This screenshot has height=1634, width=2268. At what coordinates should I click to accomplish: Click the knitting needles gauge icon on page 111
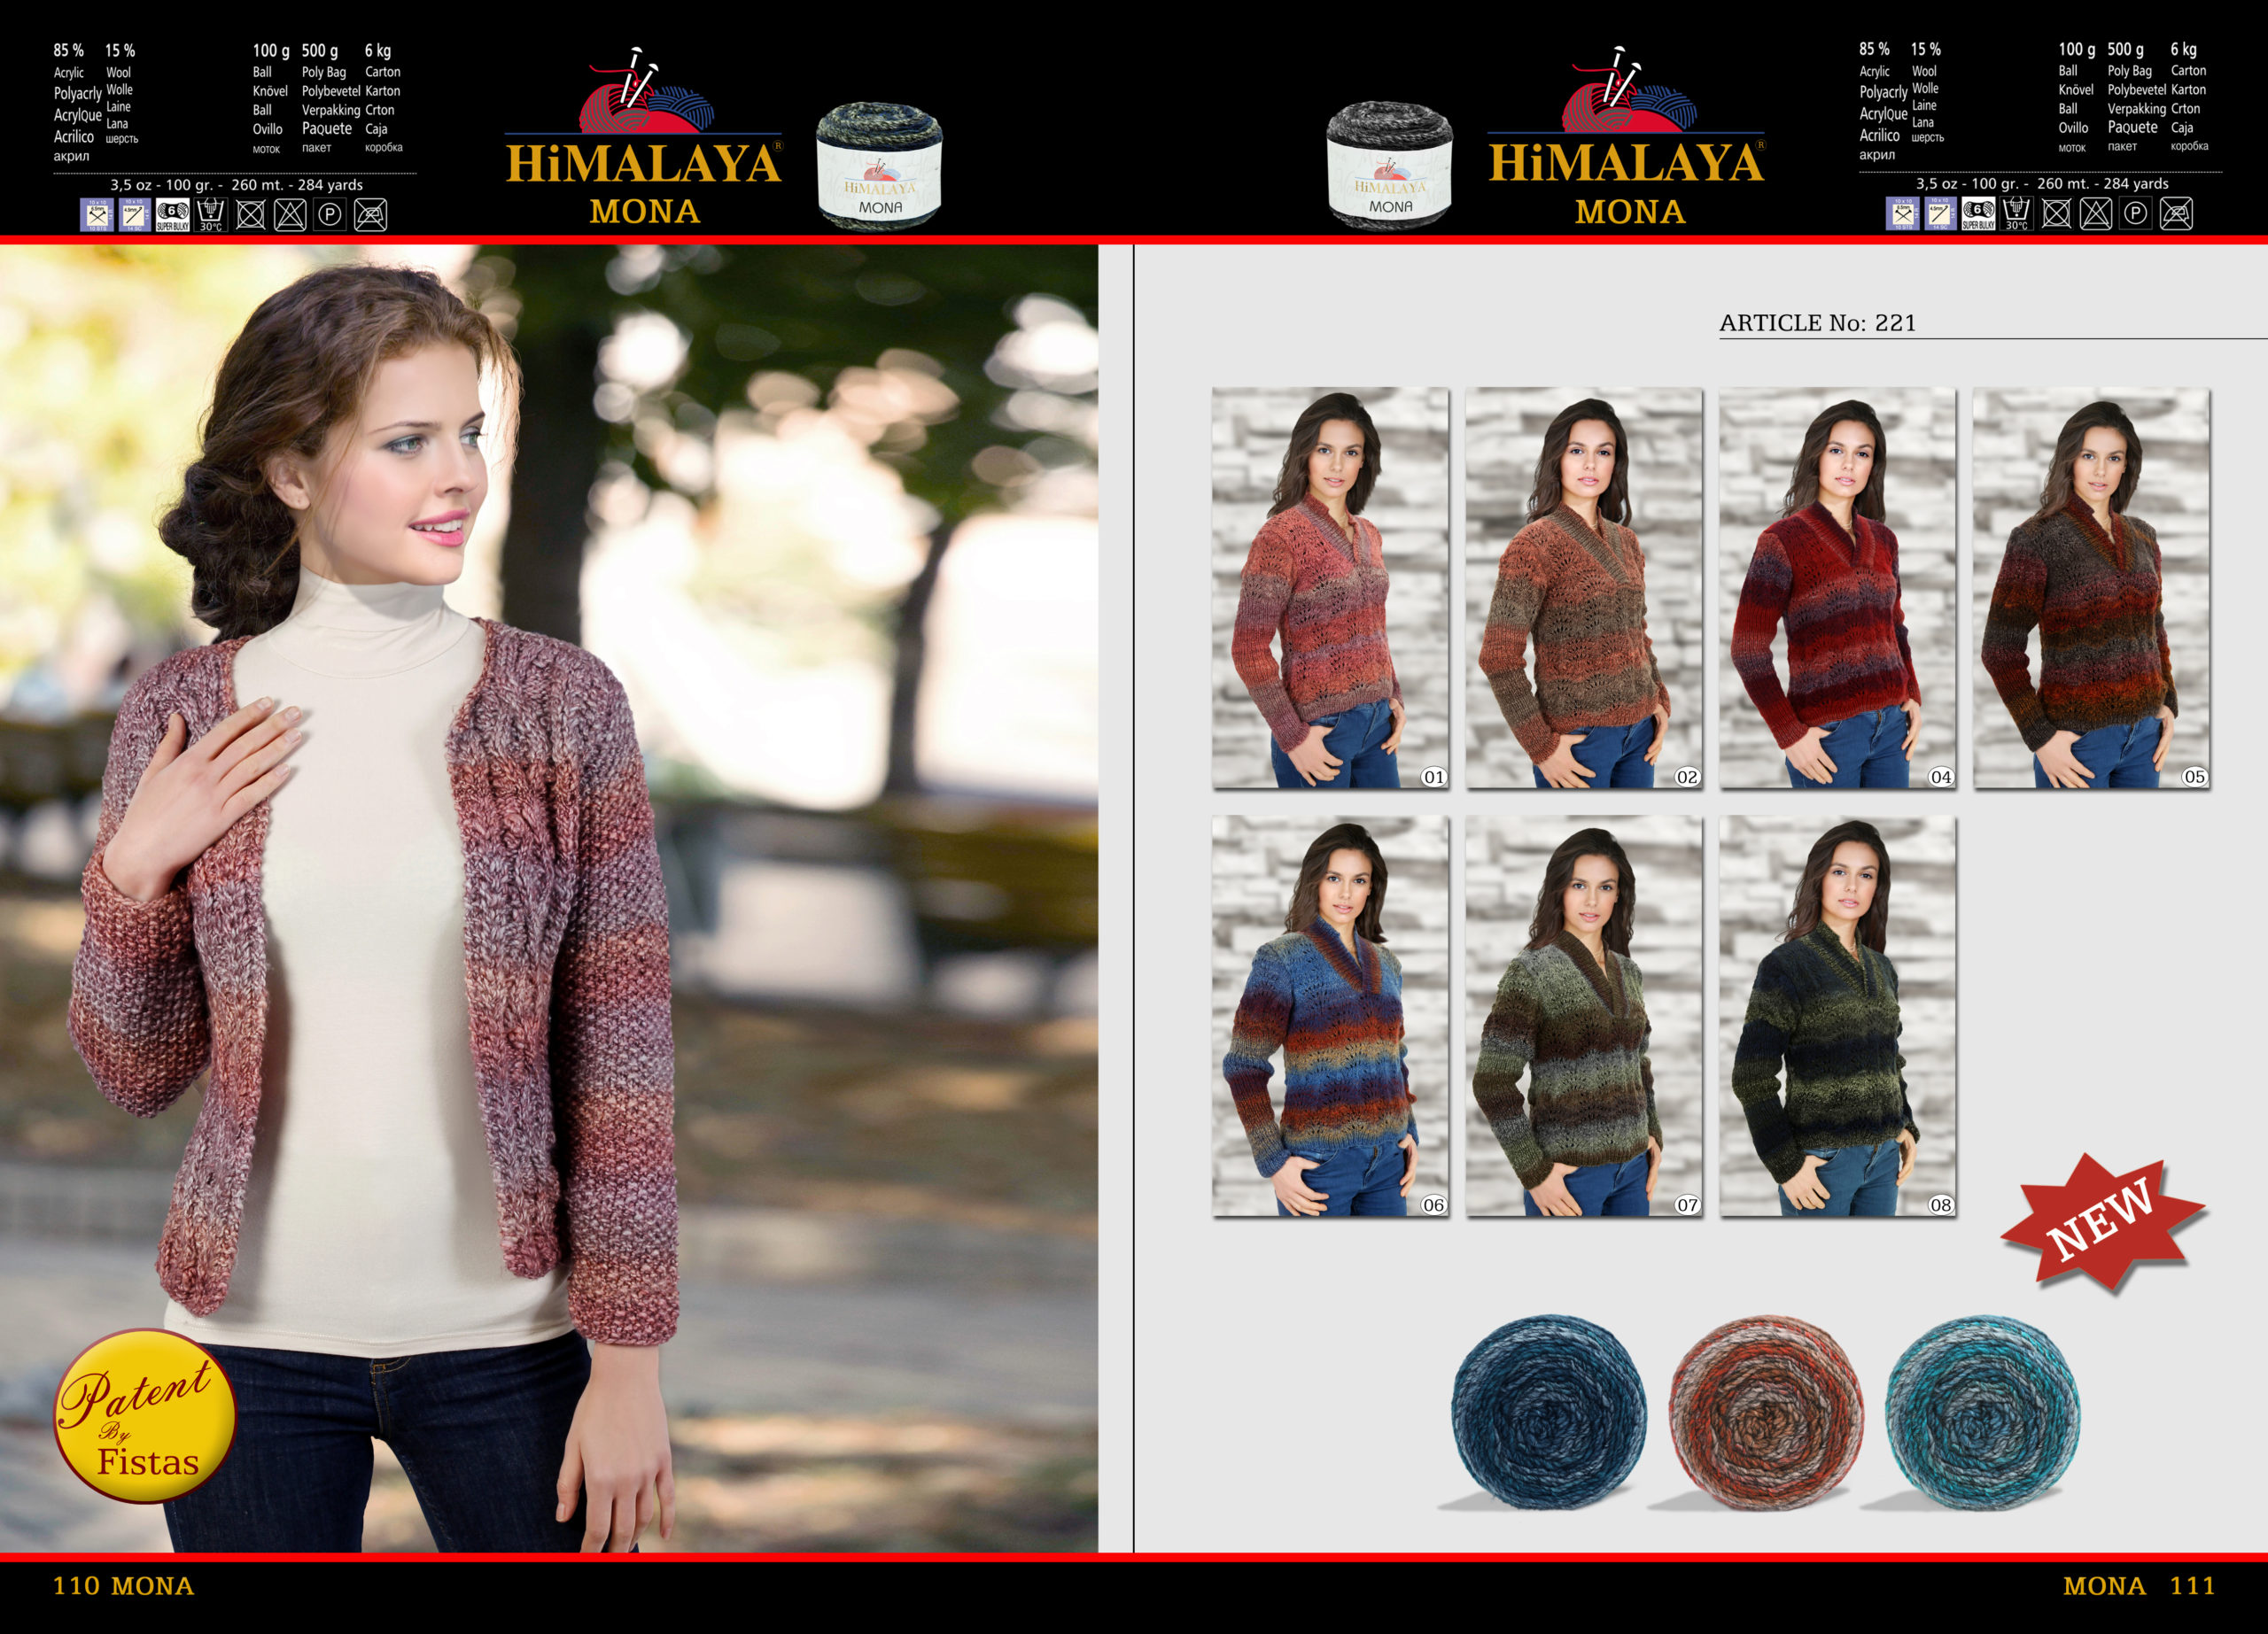[x=1903, y=213]
